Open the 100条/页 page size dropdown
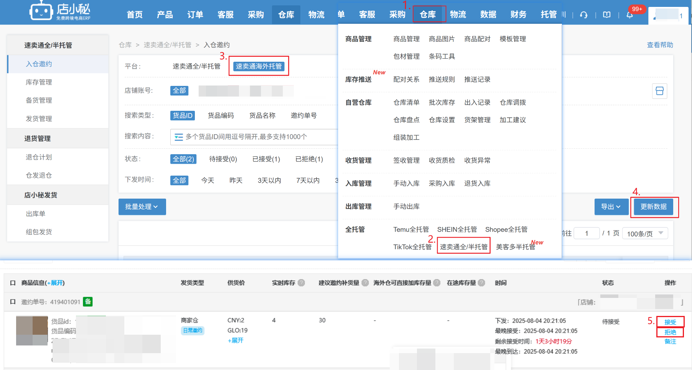Viewport: 692px width, 370px height. tap(645, 234)
